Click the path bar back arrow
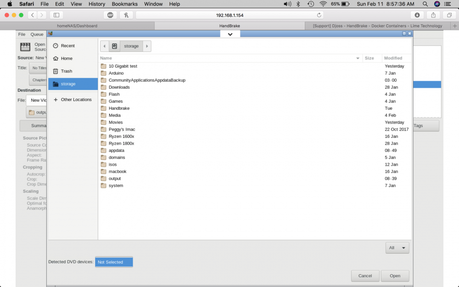This screenshot has height=287, width=459. 105,46
